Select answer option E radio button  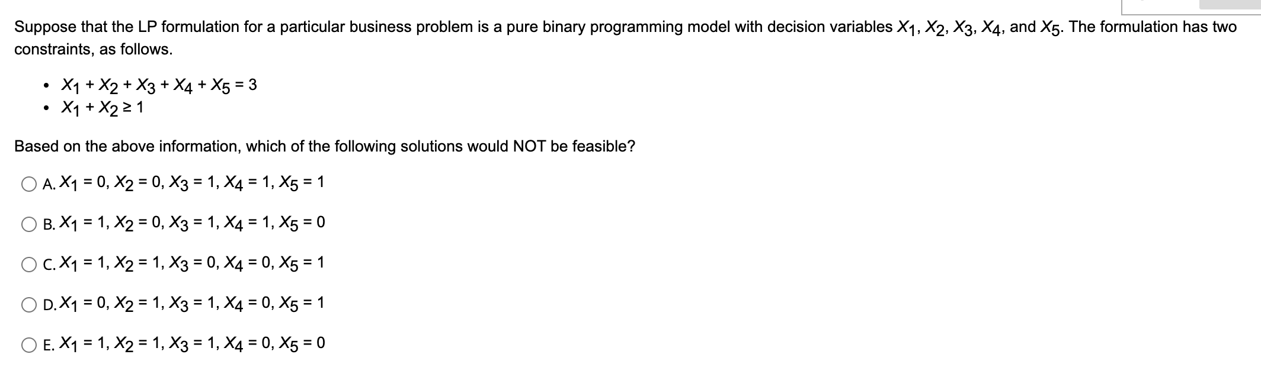pyautogui.click(x=28, y=343)
